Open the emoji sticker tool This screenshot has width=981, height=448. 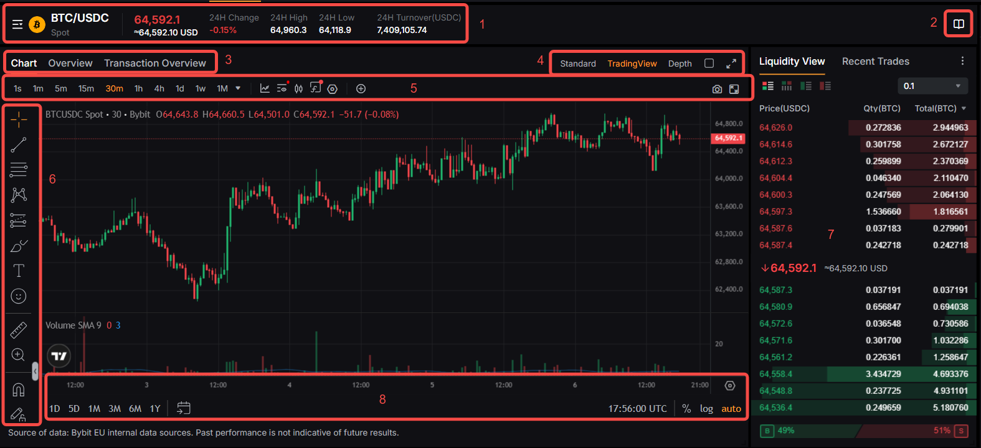point(19,296)
